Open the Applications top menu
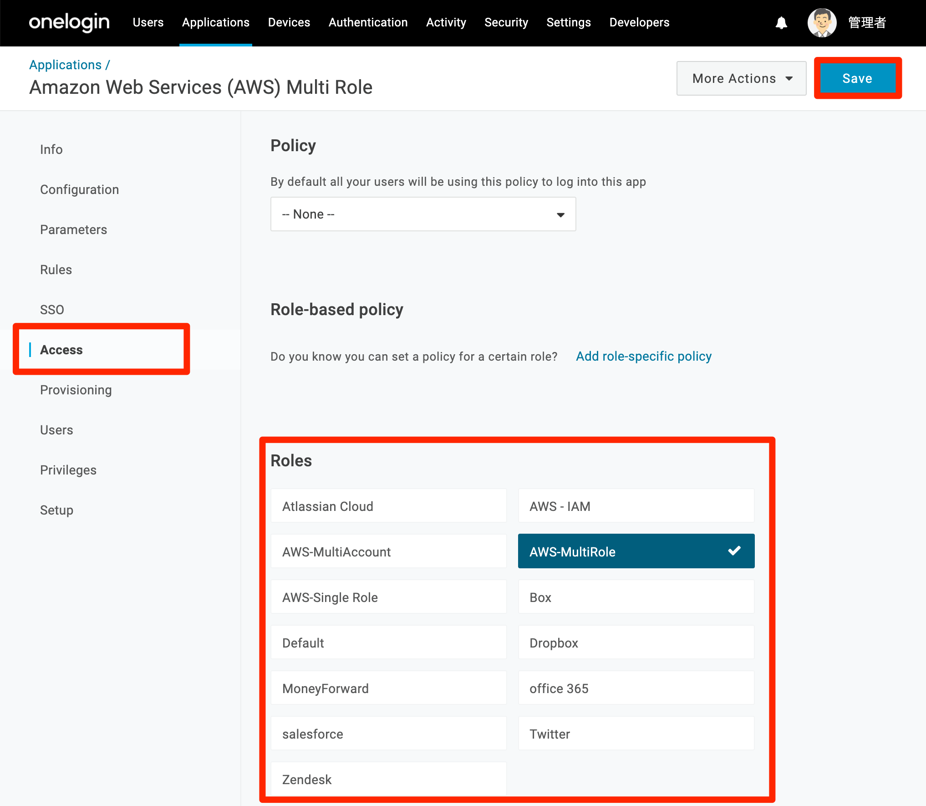The height and width of the screenshot is (806, 926). [216, 22]
